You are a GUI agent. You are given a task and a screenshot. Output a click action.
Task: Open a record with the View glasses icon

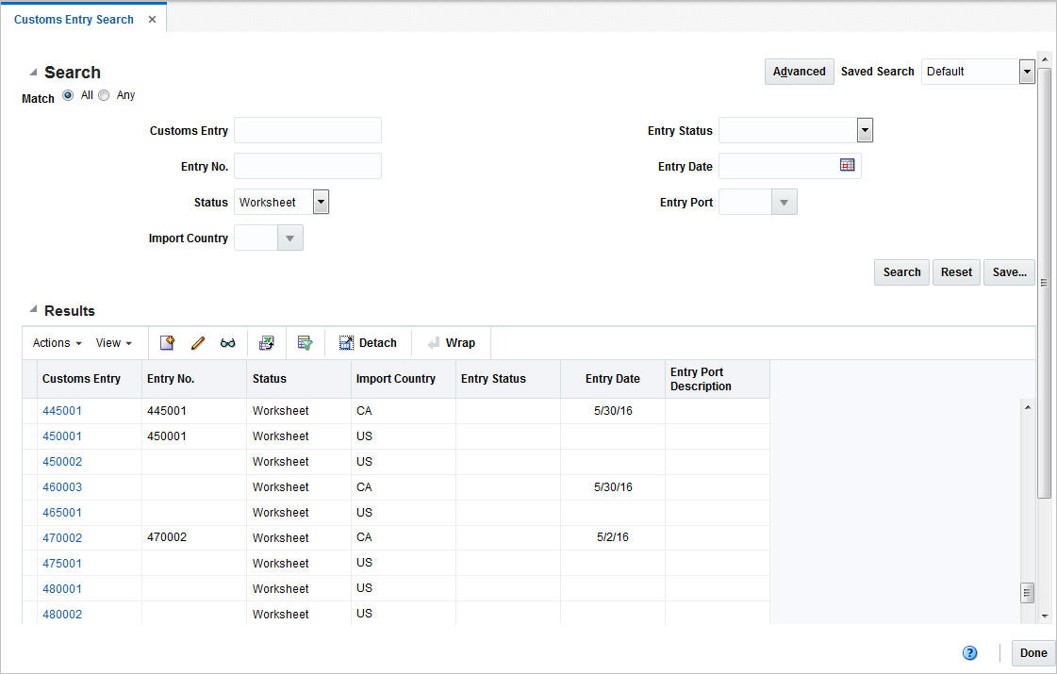click(x=227, y=342)
